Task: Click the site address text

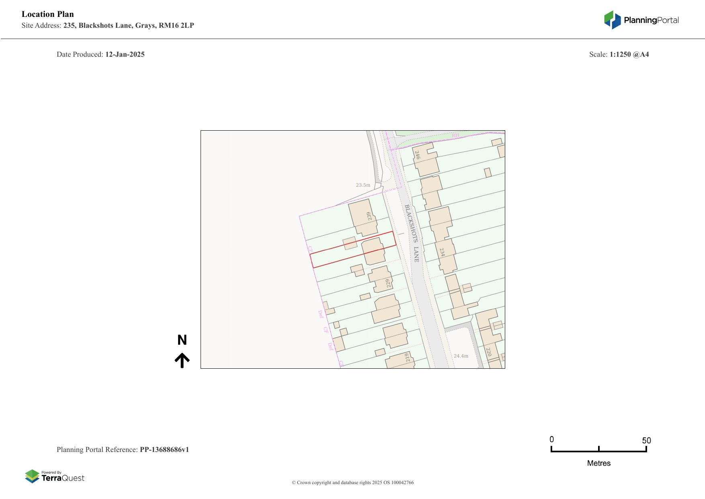Action: click(128, 25)
